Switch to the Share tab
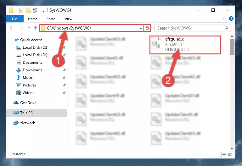 coord(51,19)
